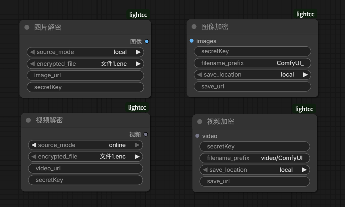Click the image_url field in 图片解密
345x207 pixels.
point(85,75)
